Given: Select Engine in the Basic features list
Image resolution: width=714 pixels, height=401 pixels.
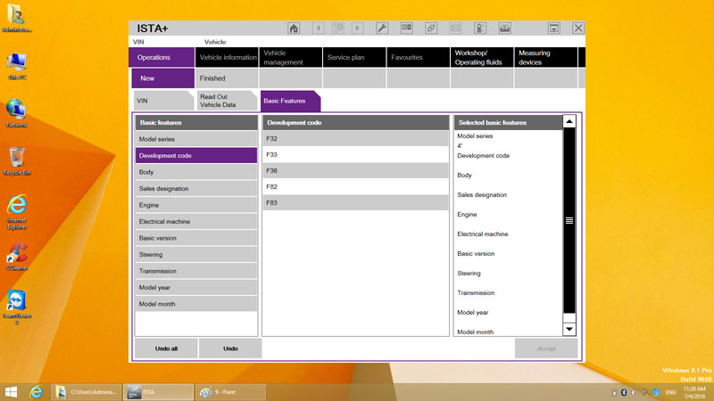Looking at the screenshot, I should point(195,205).
